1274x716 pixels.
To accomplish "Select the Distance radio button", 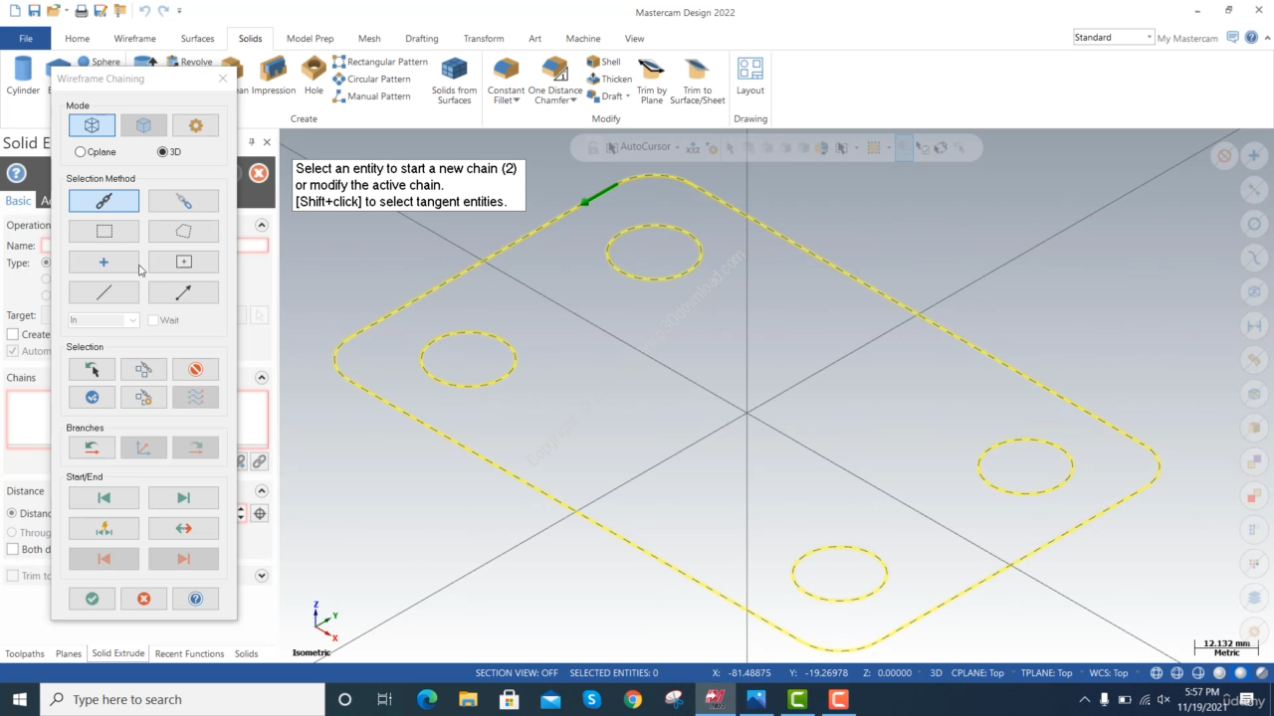I will coord(12,513).
